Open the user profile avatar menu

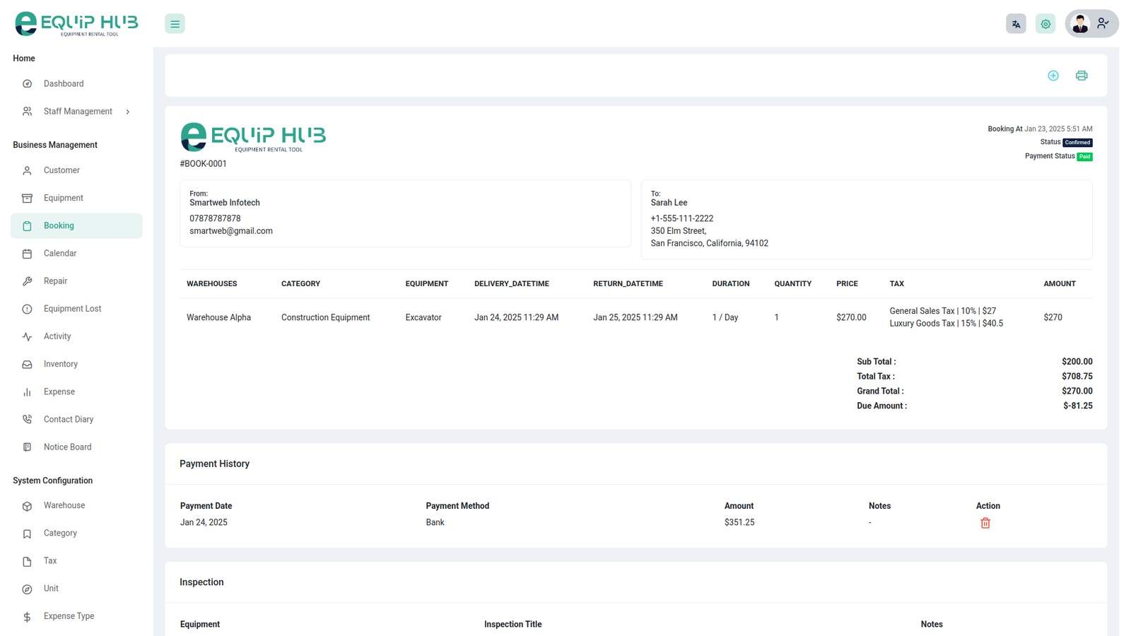pos(1091,24)
